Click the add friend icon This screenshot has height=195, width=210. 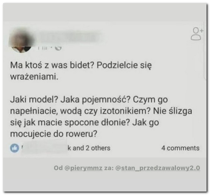tap(197, 34)
